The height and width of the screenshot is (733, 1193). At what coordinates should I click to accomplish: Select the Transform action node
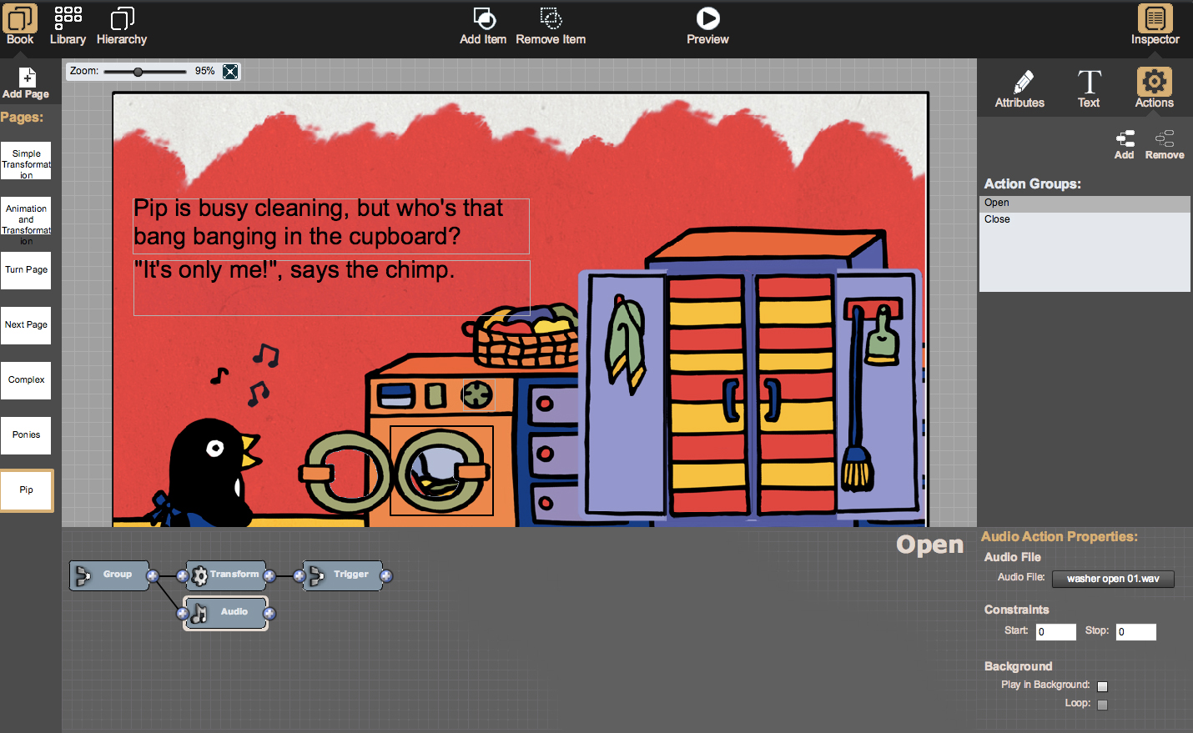[x=226, y=575]
